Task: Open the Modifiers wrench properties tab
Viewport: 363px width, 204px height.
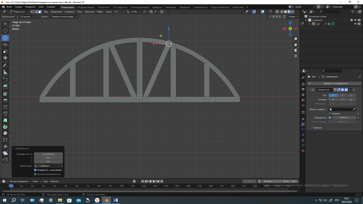Action: pyautogui.click(x=303, y=124)
